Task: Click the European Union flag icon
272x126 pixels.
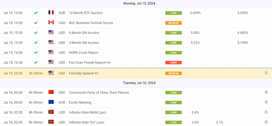Action: [51, 102]
